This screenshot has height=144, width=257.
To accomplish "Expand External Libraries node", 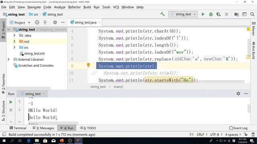I will pos(8,60).
